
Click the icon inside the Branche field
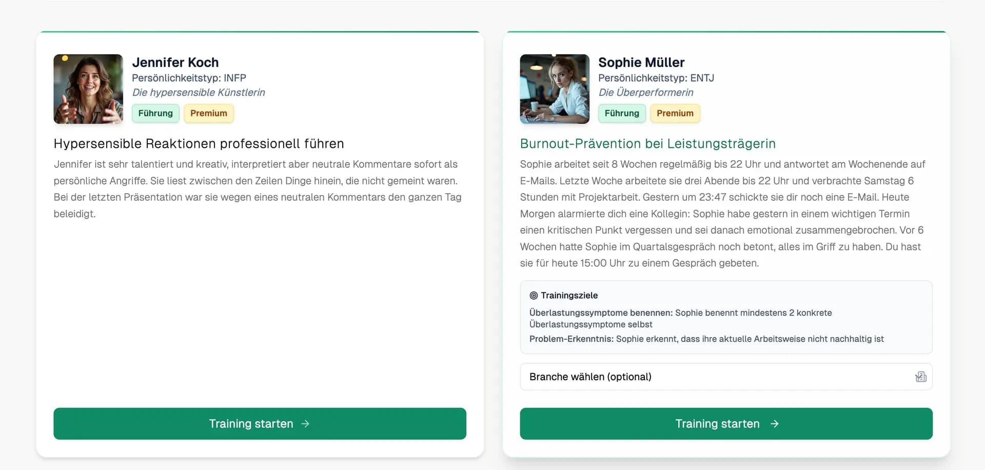[x=921, y=377]
